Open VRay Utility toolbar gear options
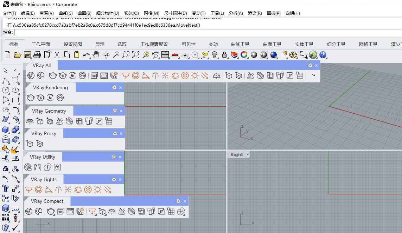This screenshot has width=402, height=233. point(114,157)
